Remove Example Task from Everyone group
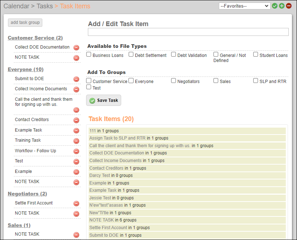Image resolution: width=297 pixels, height=240 pixels. click(76, 131)
